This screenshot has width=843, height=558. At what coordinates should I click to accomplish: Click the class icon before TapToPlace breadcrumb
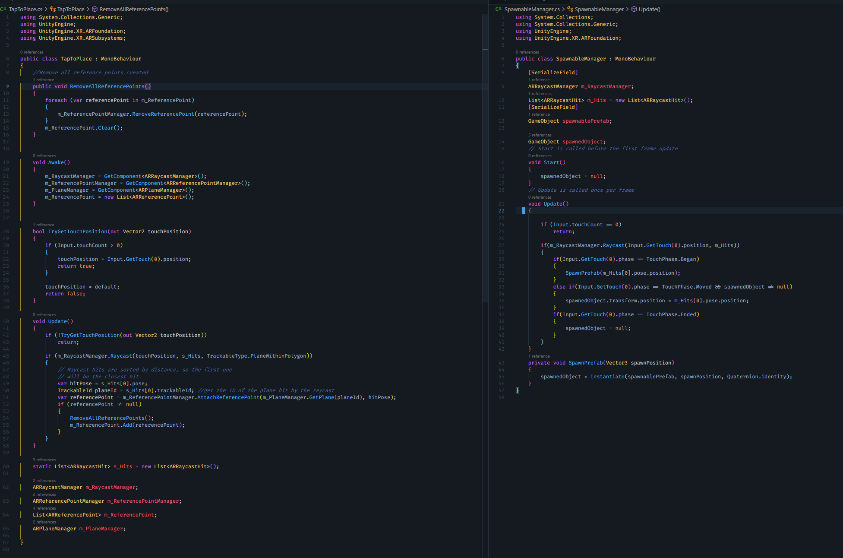pyautogui.click(x=53, y=9)
